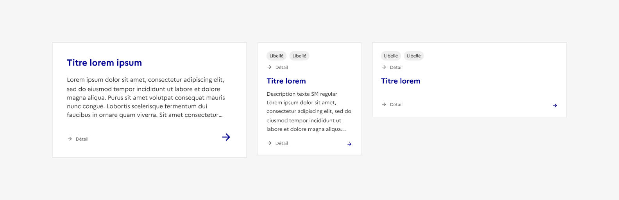The height and width of the screenshot is (200, 619).
Task: Open the Titre lorem title in the card without a description
Action: tap(401, 81)
